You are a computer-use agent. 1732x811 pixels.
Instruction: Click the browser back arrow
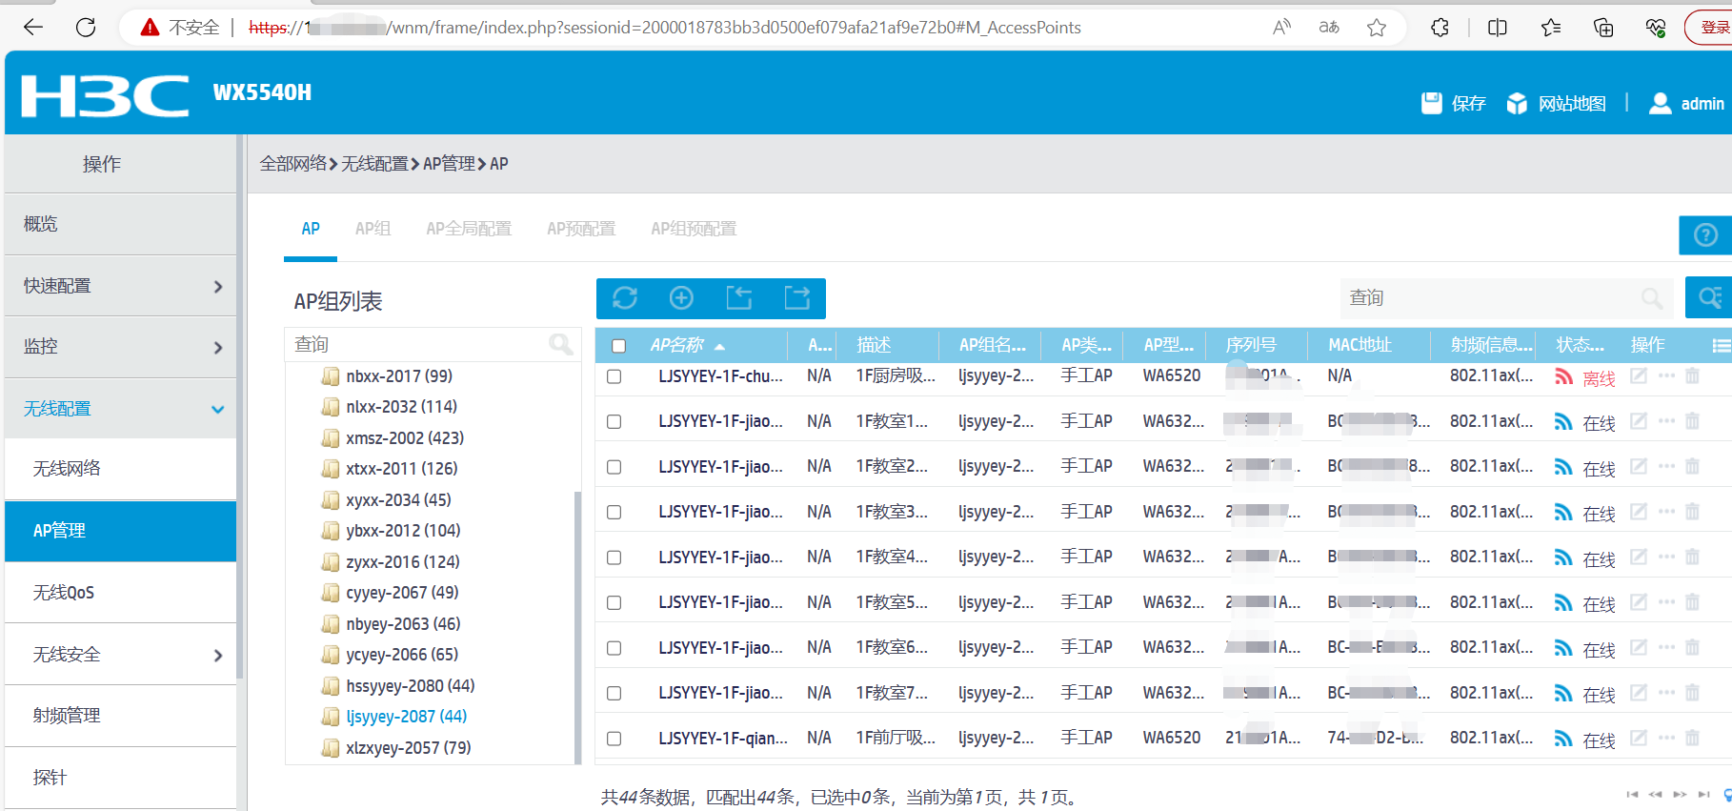pyautogui.click(x=33, y=28)
